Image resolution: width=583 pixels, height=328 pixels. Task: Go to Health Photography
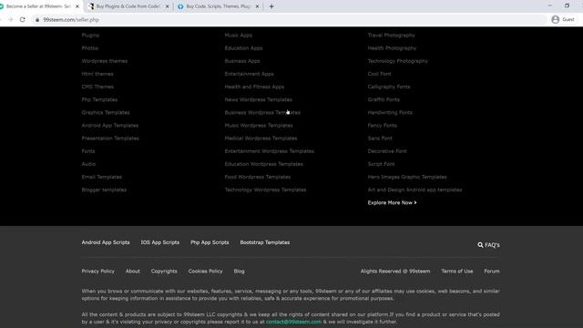pyautogui.click(x=392, y=48)
